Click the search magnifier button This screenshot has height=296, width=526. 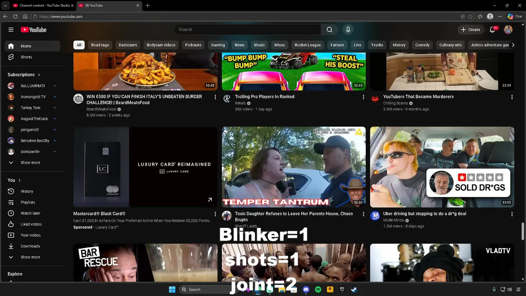[x=329, y=30]
